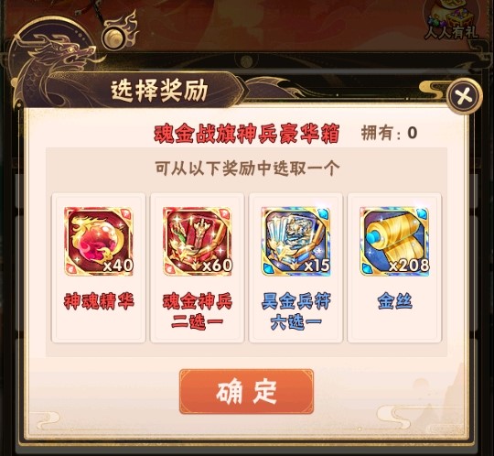Choose the 昊金兵符 blue talisman icon
The width and height of the screenshot is (494, 456).
click(295, 241)
